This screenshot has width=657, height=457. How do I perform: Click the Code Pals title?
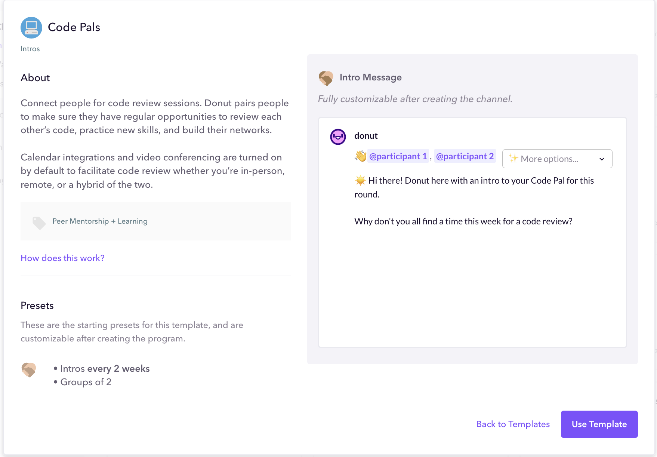coord(74,27)
